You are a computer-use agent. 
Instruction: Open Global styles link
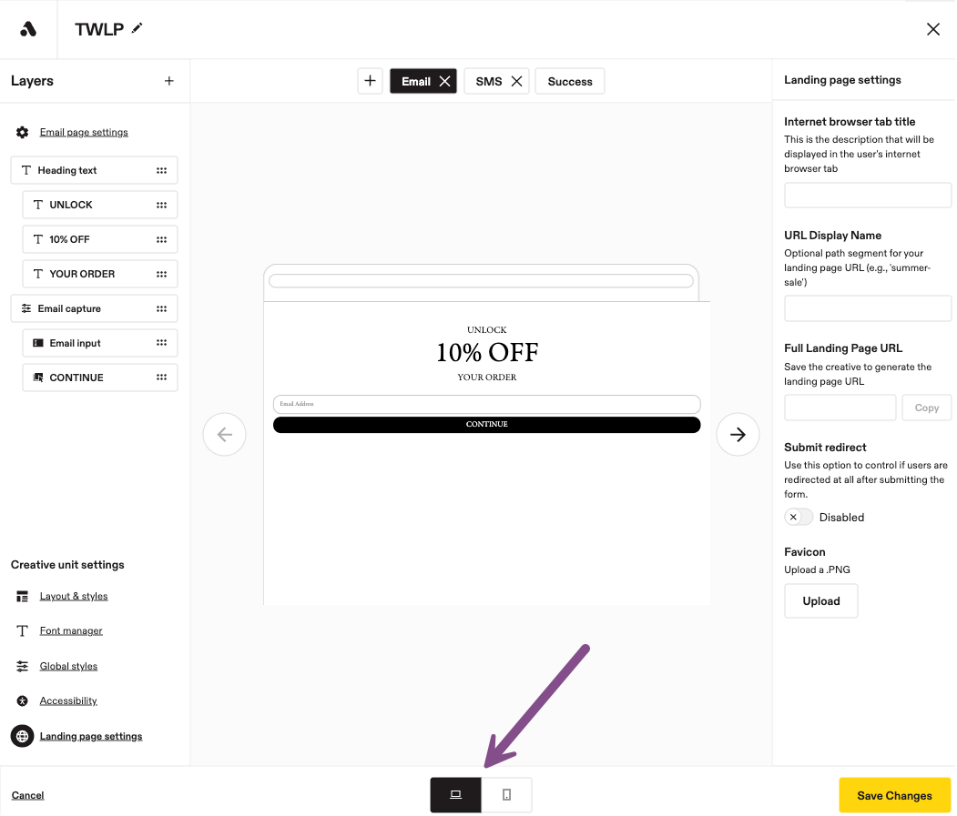pyautogui.click(x=68, y=666)
